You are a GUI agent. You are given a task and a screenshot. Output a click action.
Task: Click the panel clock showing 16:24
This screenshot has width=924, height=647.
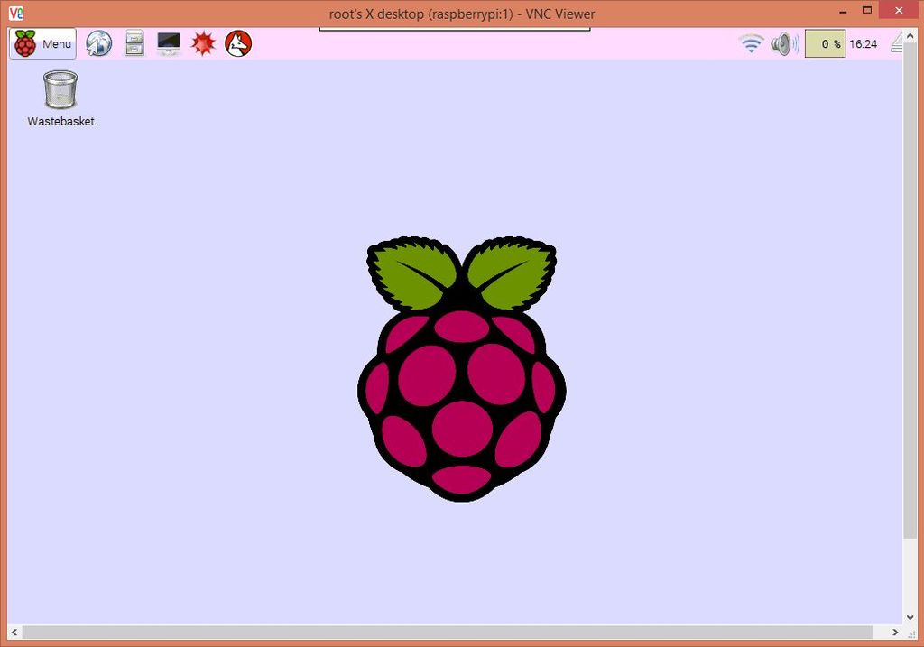point(863,44)
